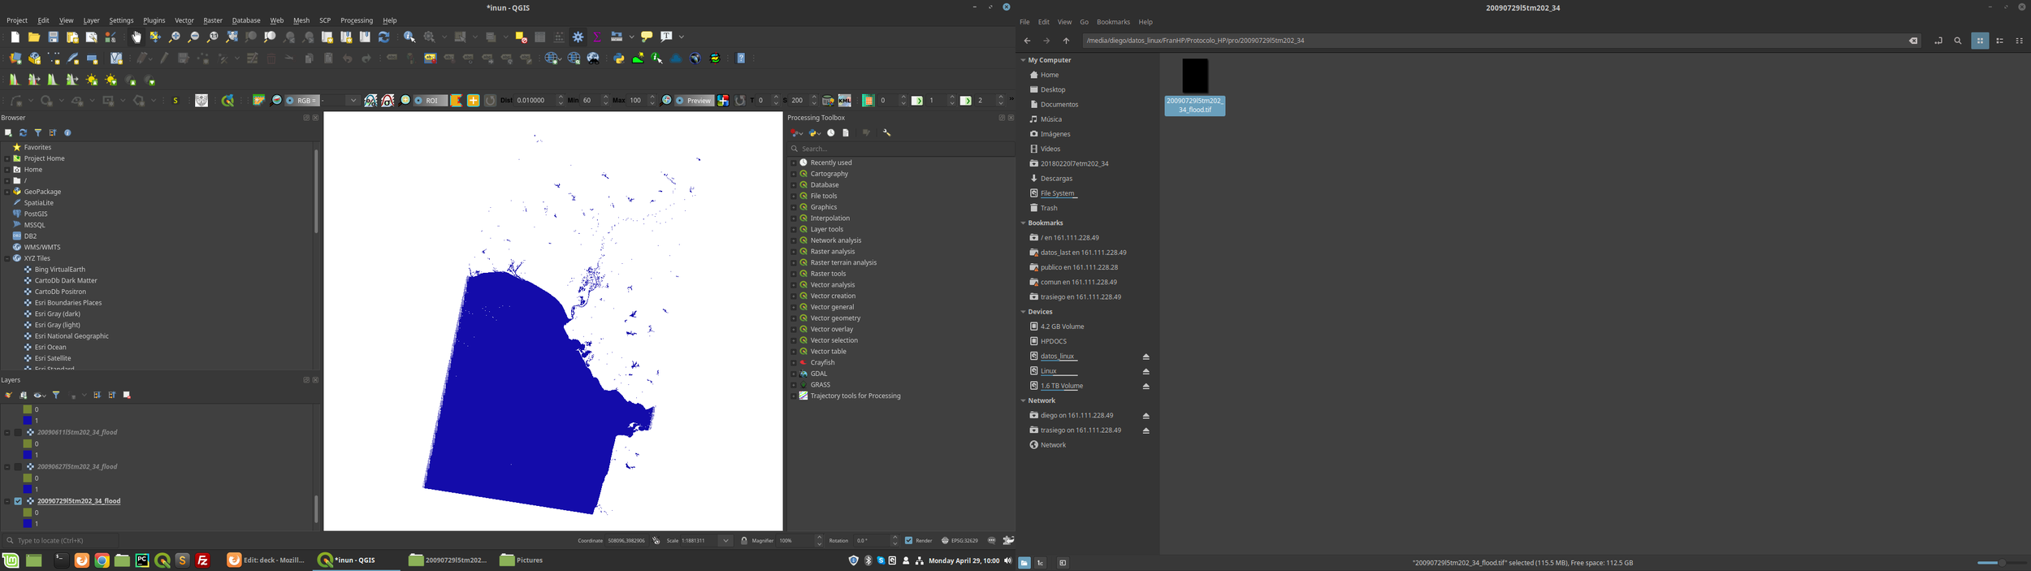Open statistical summary sigma tool

click(597, 37)
